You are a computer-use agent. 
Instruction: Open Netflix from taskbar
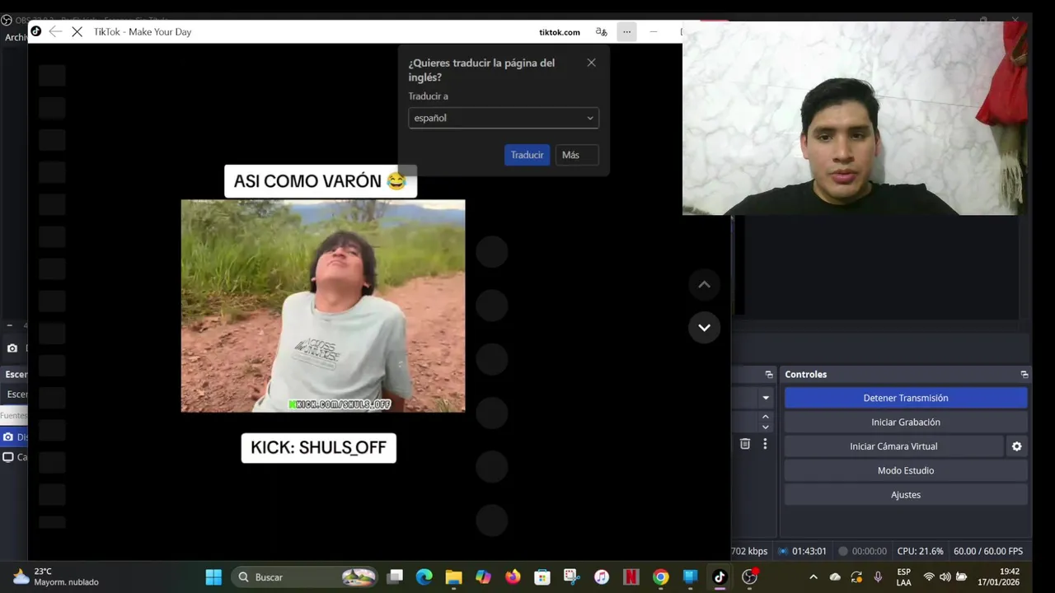click(631, 577)
